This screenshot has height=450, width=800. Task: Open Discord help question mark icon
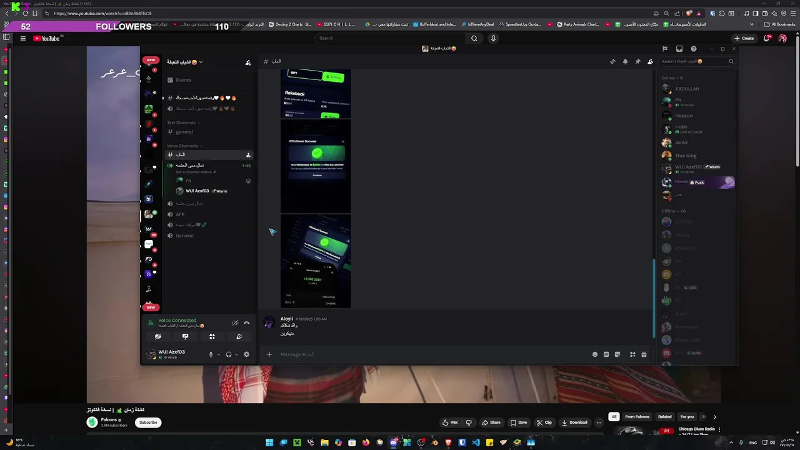pyautogui.click(x=693, y=49)
